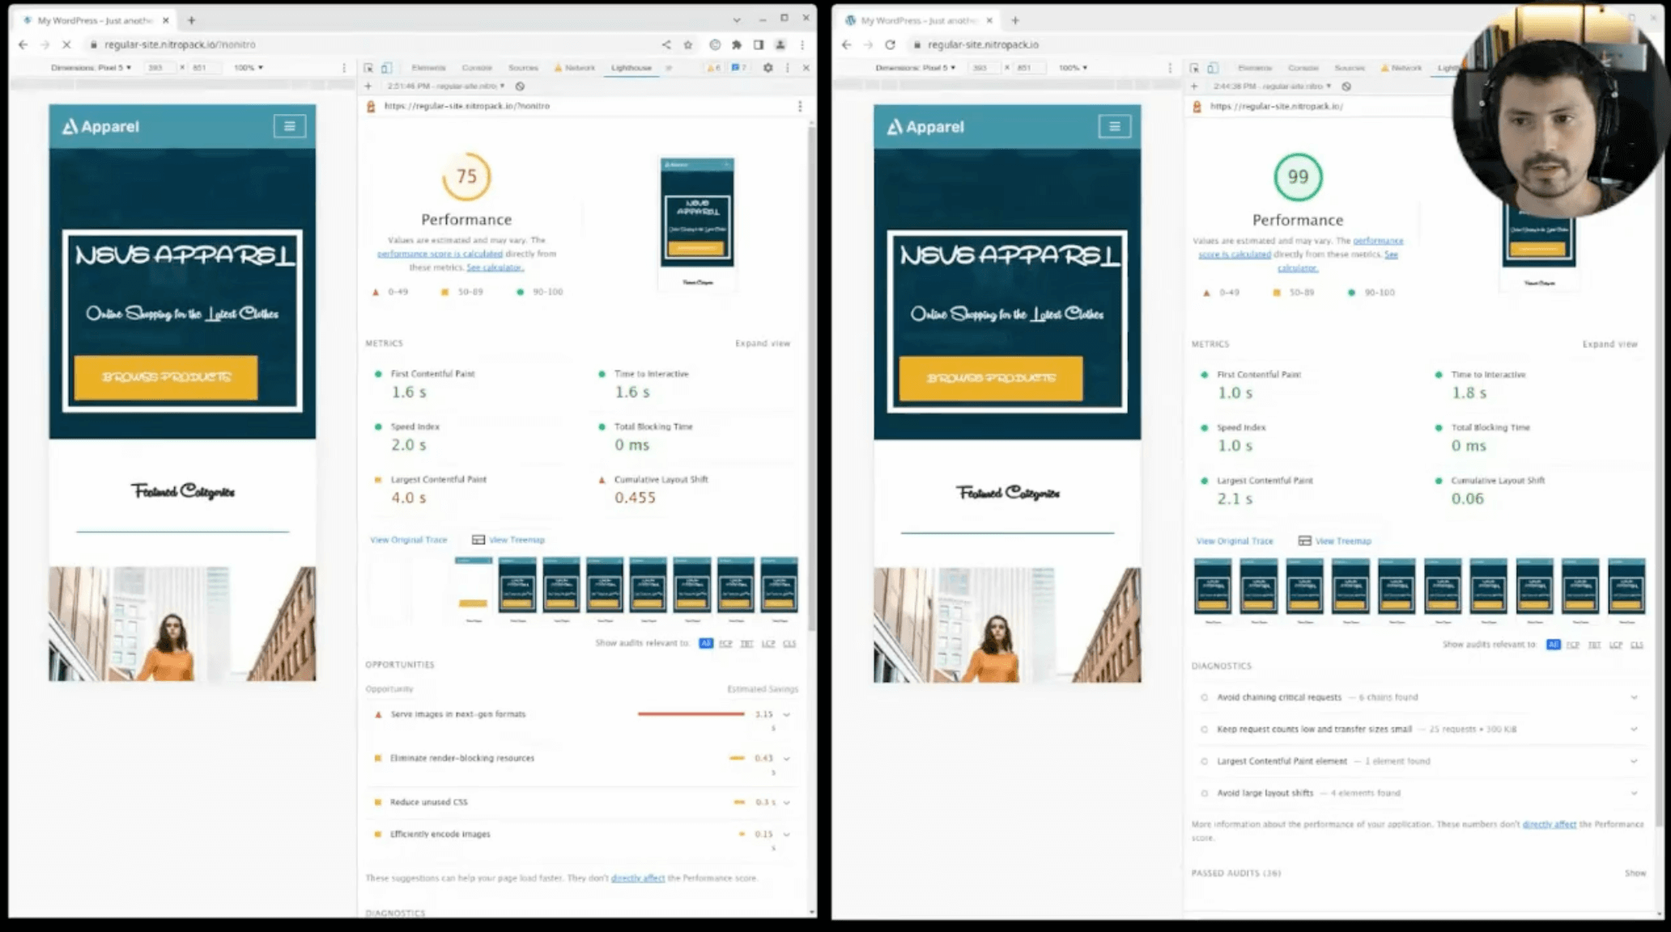
Task: Enable the FCP audit filter
Action: (725, 643)
